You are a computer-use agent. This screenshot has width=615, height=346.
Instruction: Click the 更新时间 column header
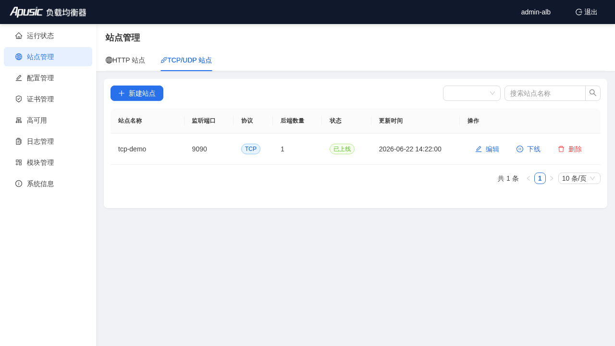pyautogui.click(x=391, y=121)
